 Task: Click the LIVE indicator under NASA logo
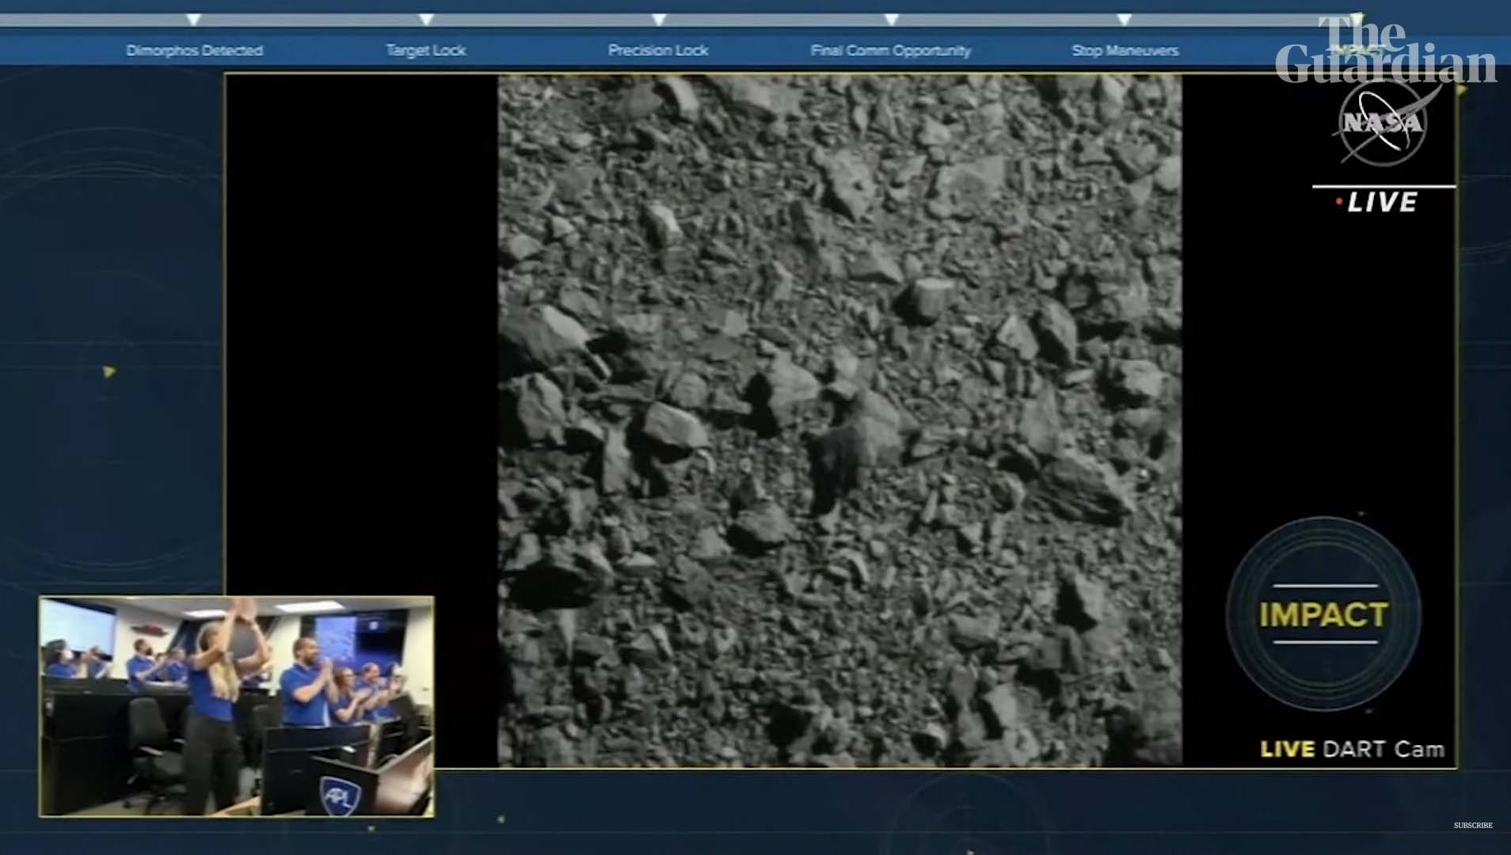(x=1378, y=202)
